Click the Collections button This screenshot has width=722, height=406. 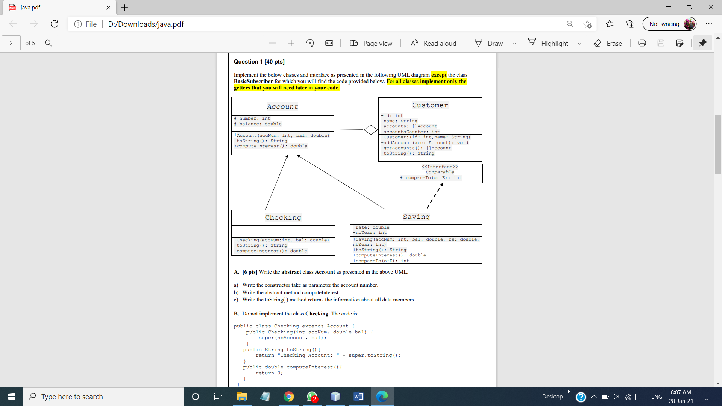(x=630, y=24)
